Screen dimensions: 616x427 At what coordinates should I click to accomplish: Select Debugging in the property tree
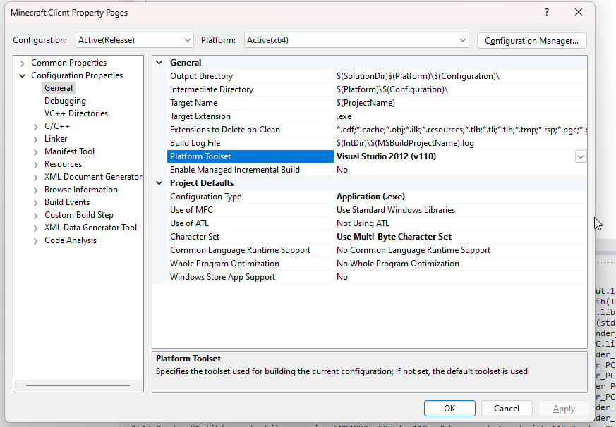point(65,101)
